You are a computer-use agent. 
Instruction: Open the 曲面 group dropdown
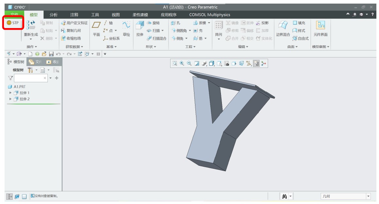tap(293, 47)
